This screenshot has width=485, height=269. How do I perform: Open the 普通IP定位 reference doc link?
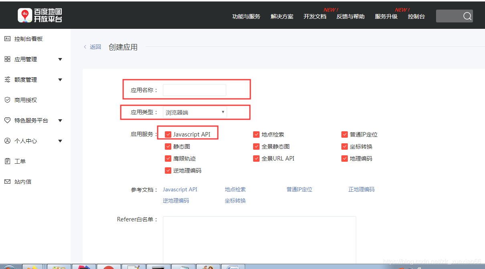(x=300, y=189)
